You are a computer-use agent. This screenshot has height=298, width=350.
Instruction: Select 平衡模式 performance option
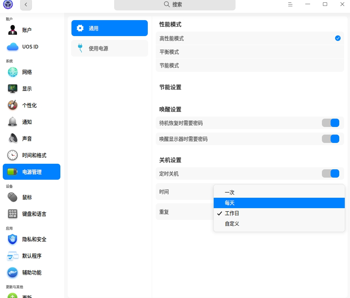tap(250, 52)
